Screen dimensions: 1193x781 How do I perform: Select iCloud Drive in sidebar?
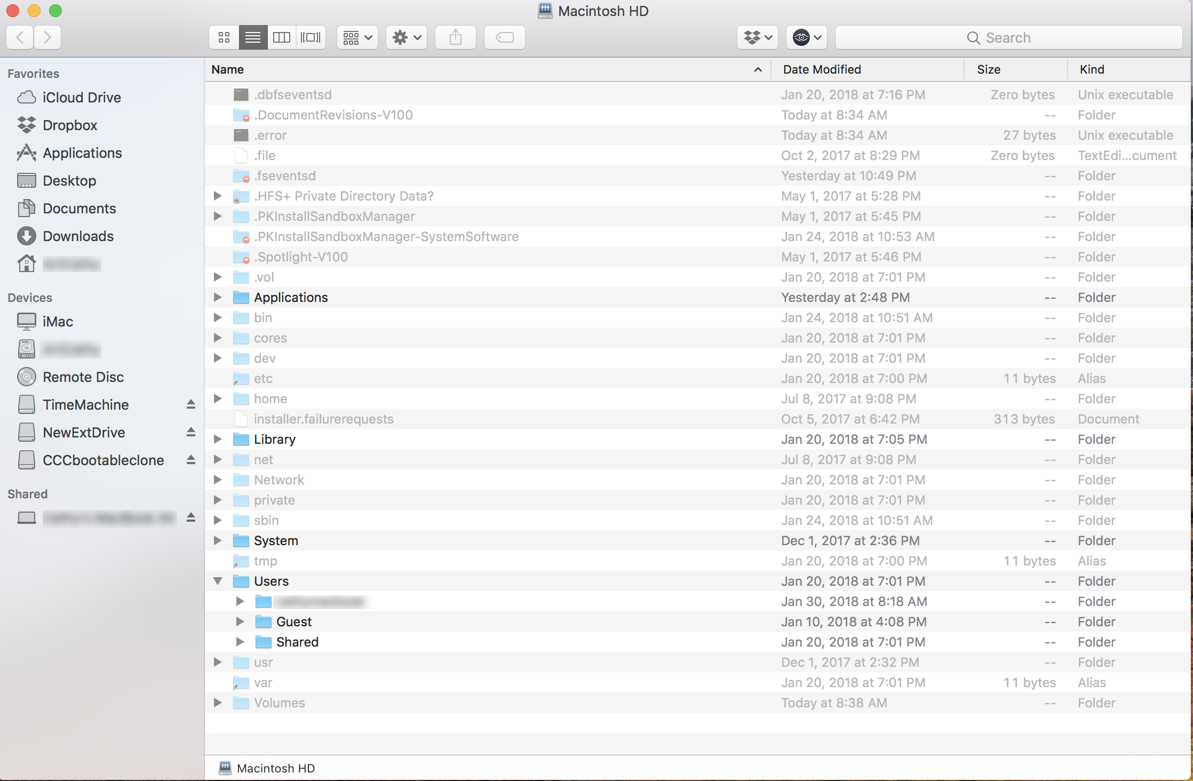[82, 98]
